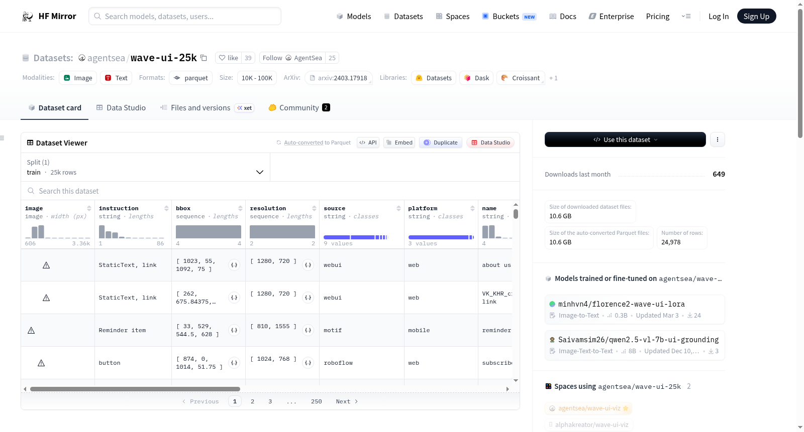Go to page 2 of dataset

(252, 401)
